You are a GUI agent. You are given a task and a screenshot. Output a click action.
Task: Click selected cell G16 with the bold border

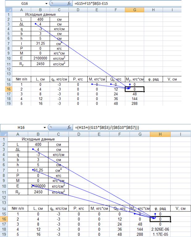point(135,89)
